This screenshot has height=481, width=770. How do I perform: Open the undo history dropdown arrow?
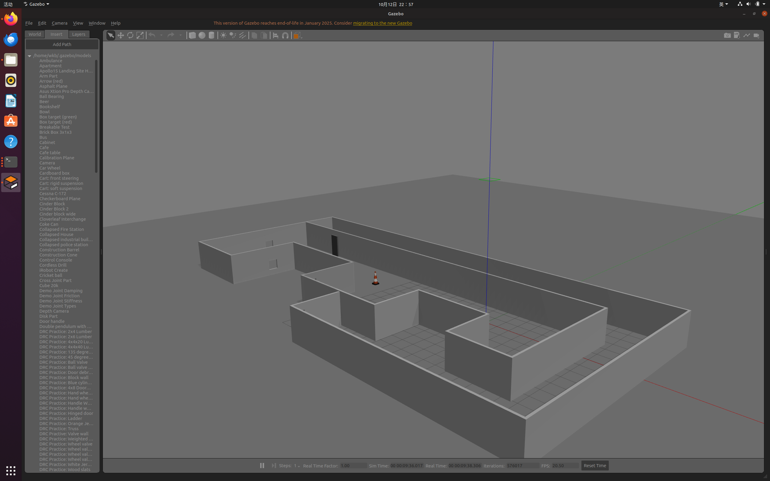point(161,35)
